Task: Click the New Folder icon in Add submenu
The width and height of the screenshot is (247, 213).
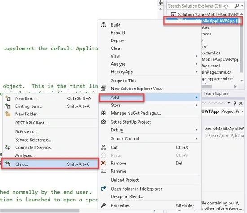Action: coord(8,114)
